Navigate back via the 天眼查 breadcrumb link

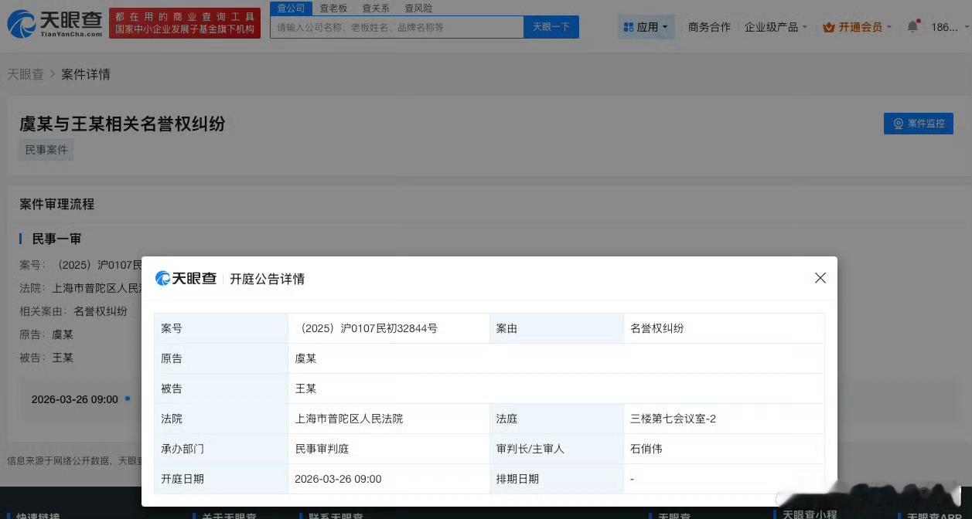[26, 74]
